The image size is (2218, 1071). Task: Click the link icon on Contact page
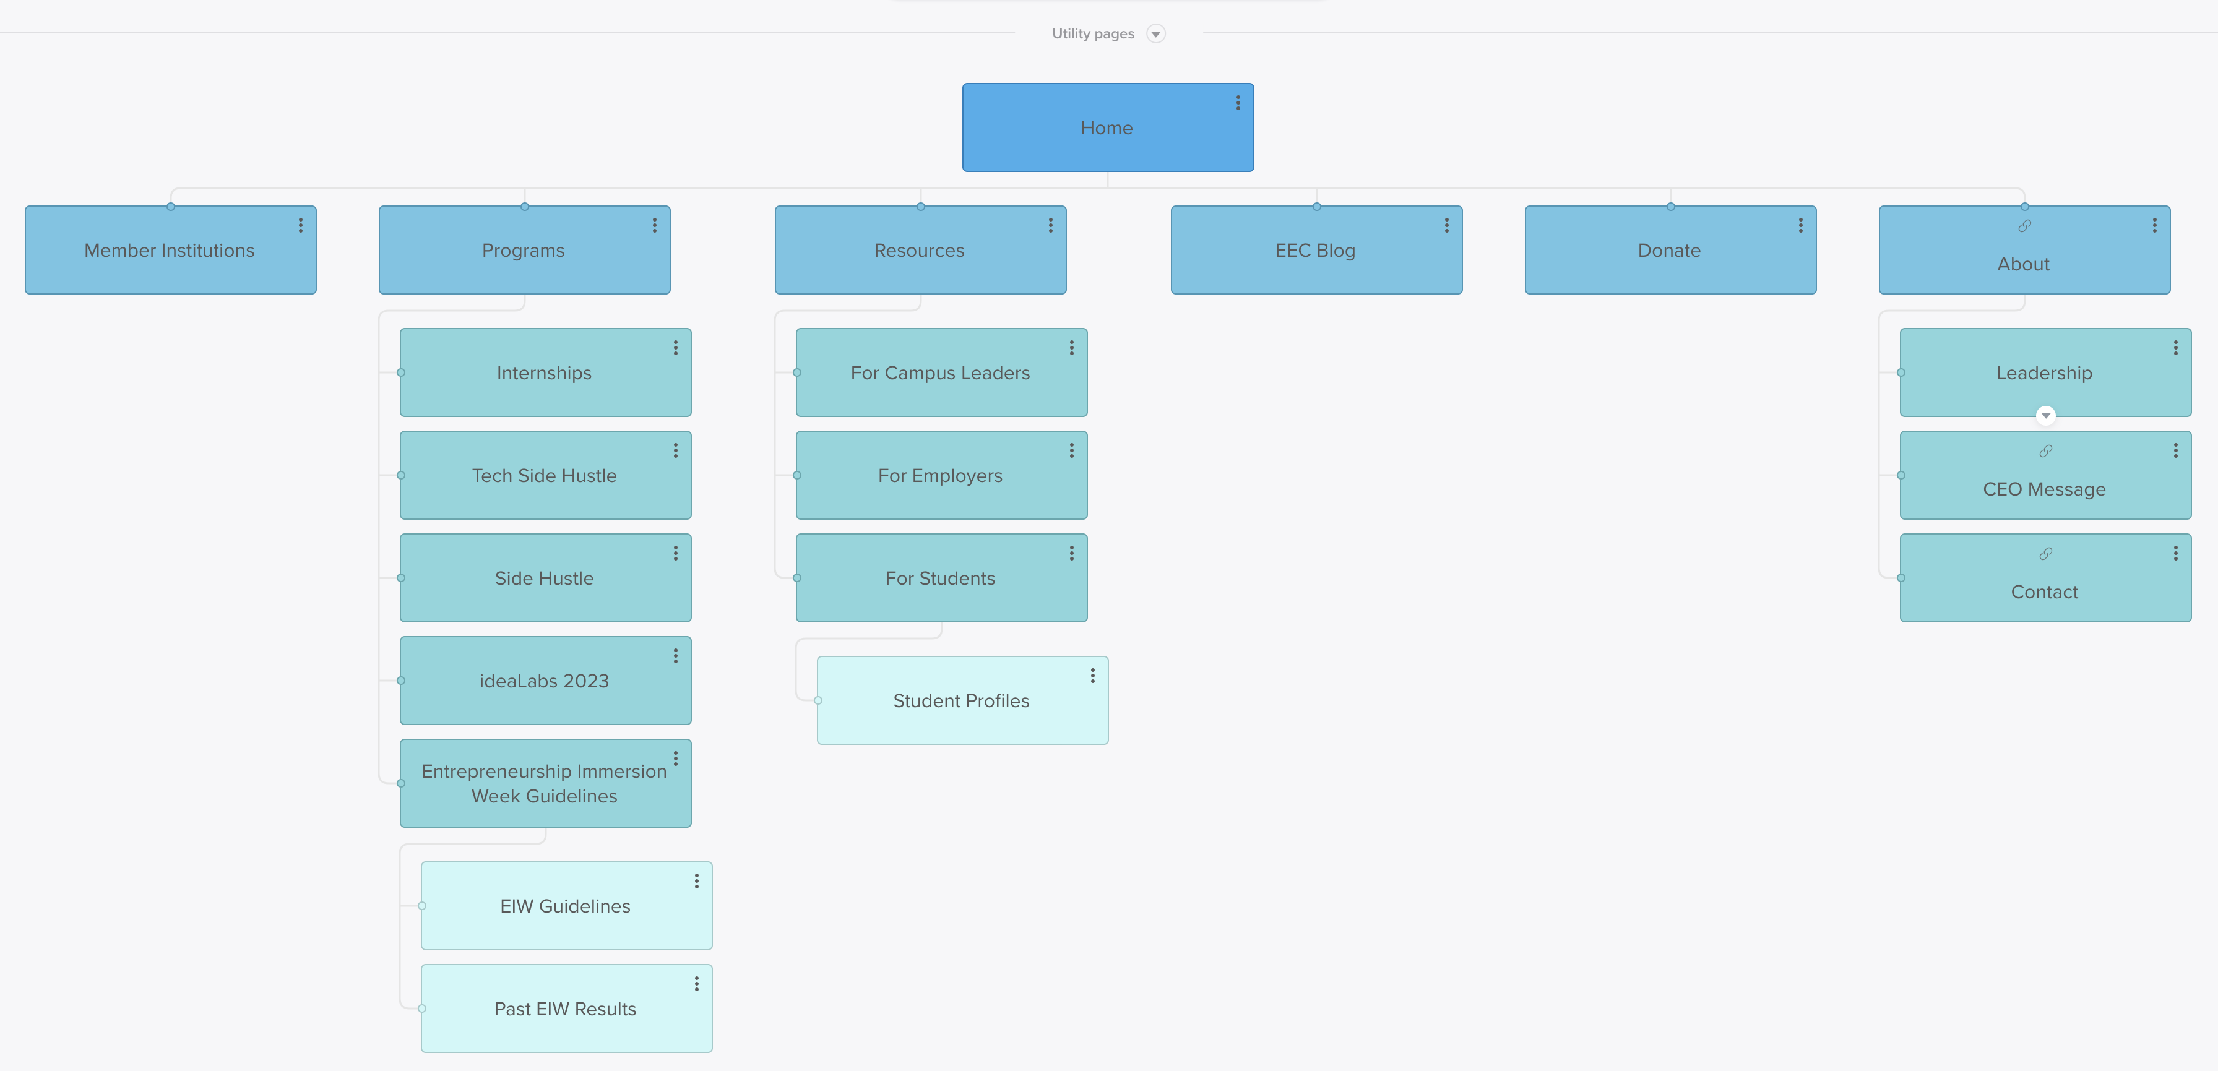(x=2043, y=554)
